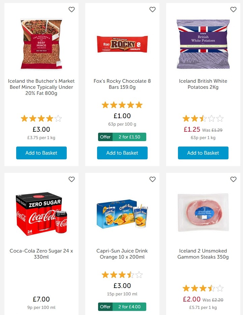This screenshot has width=243, height=315.
Task: Click the Beef Mince product image
Action: click(41, 44)
